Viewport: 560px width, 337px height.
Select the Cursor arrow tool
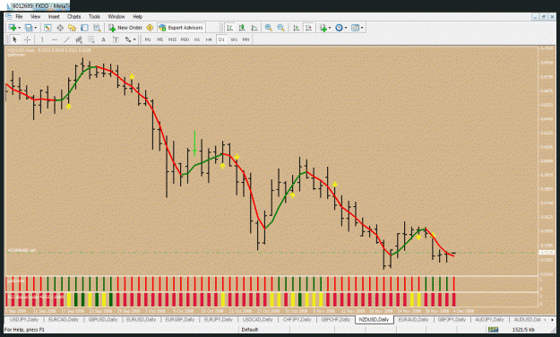14,39
